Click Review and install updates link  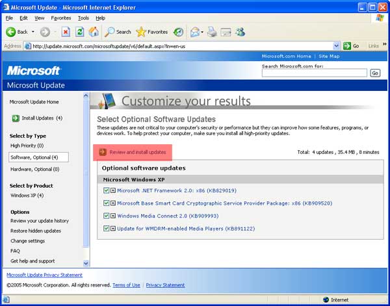coord(138,152)
